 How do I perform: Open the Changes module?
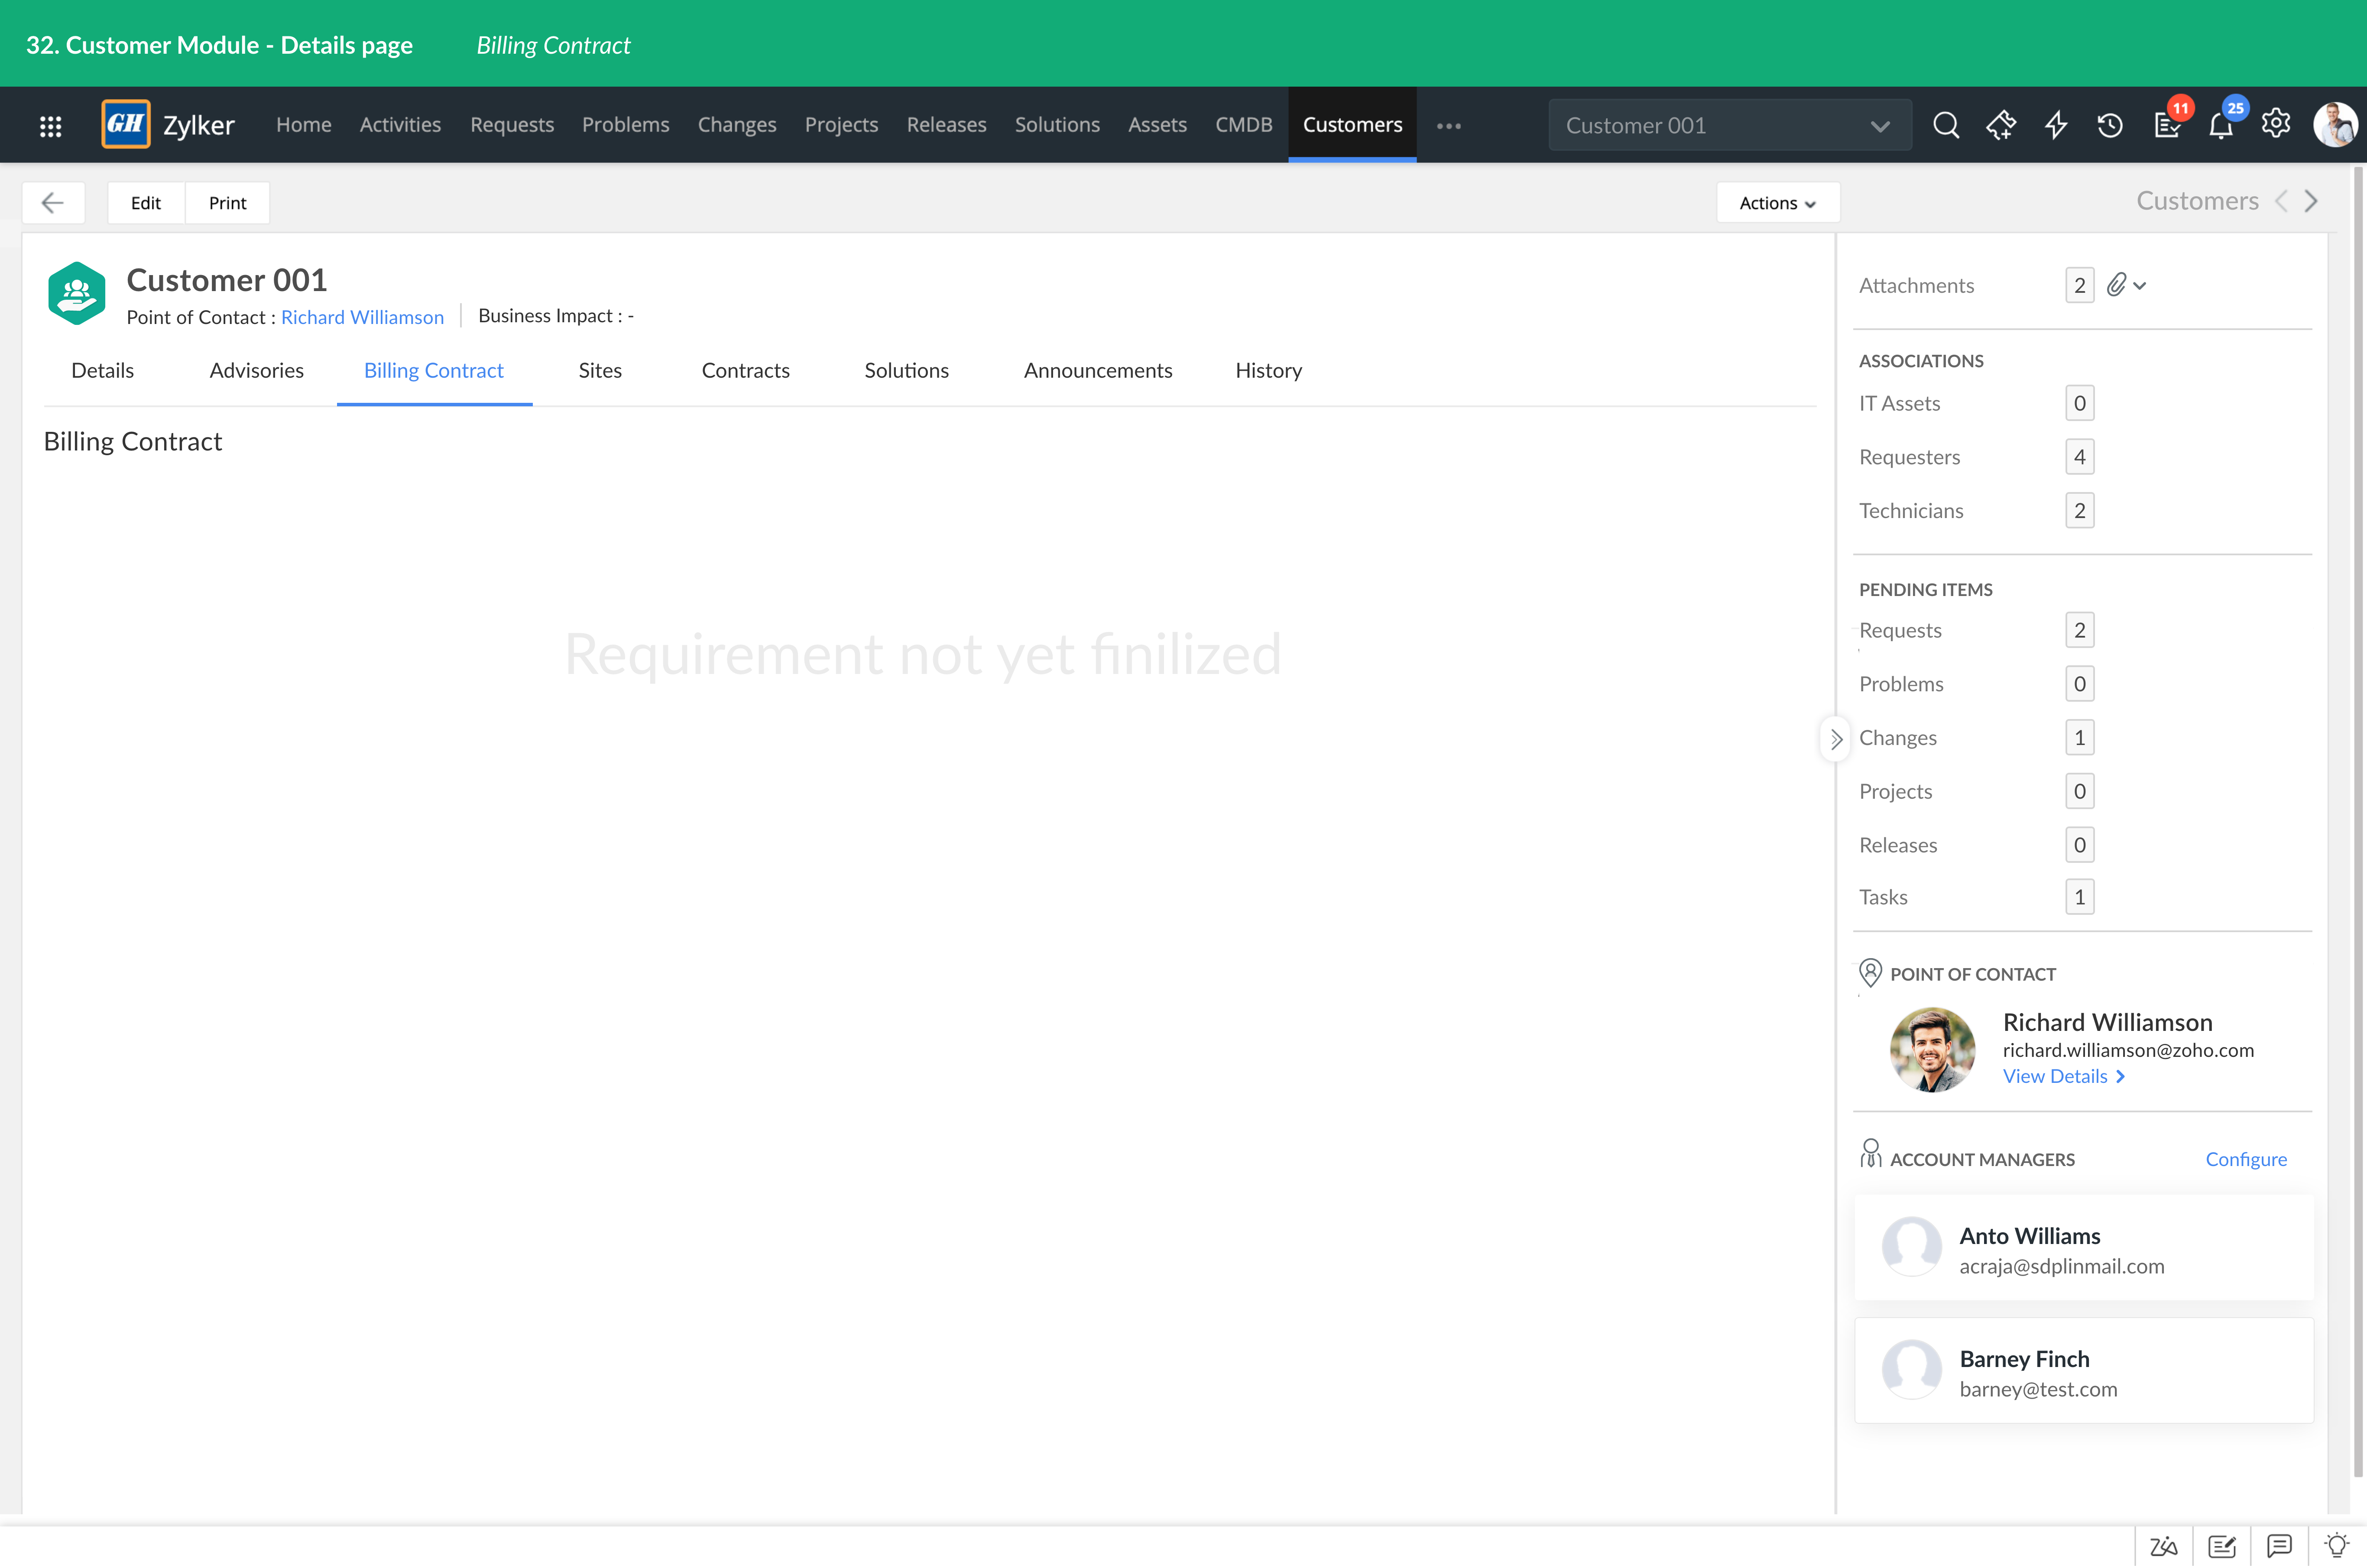[737, 125]
